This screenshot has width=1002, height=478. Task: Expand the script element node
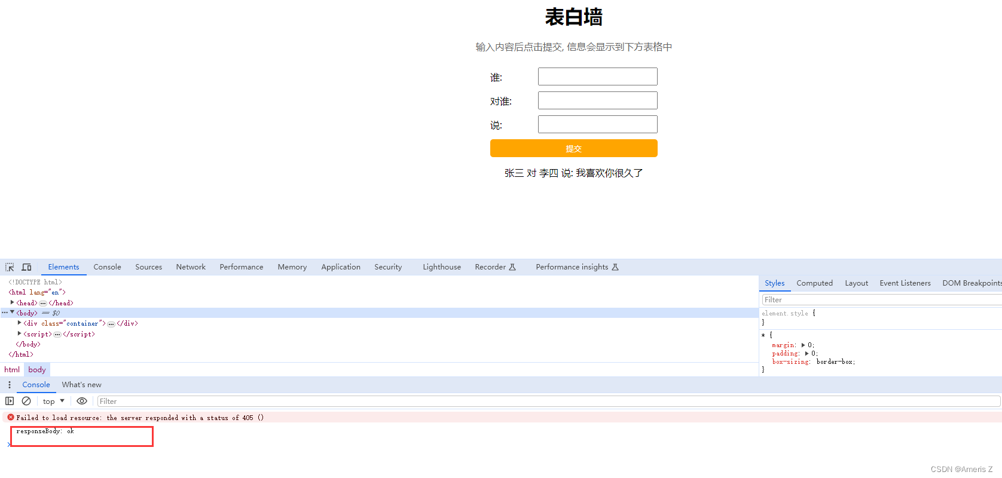(20, 333)
